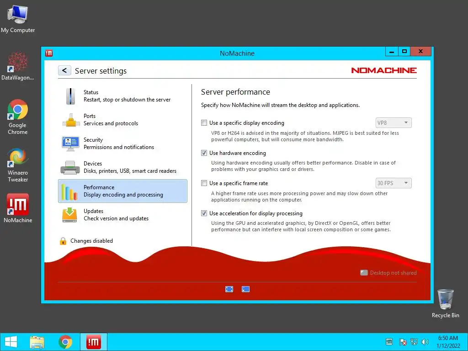Click the hardware encoding description text
The image size is (468, 351).
[303, 166]
